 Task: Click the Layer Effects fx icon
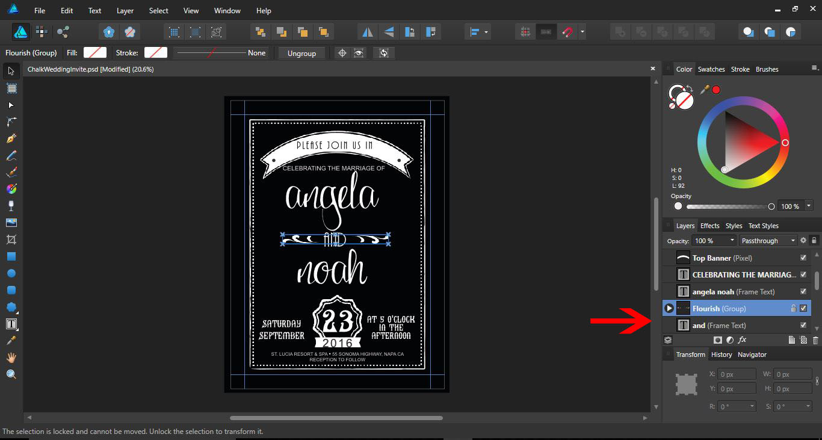pyautogui.click(x=742, y=340)
